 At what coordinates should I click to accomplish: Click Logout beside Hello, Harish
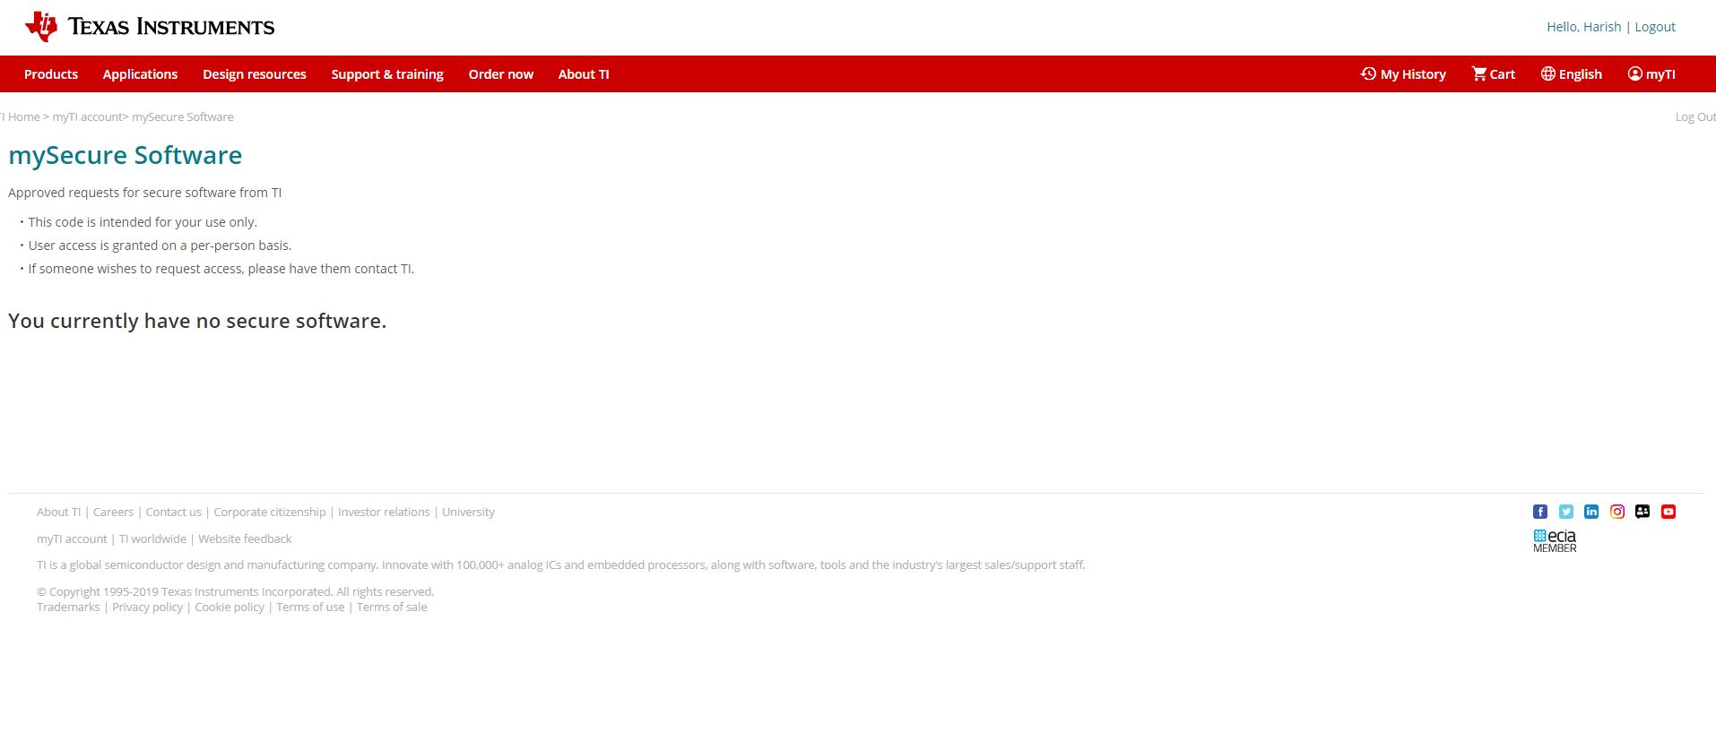[1655, 27]
